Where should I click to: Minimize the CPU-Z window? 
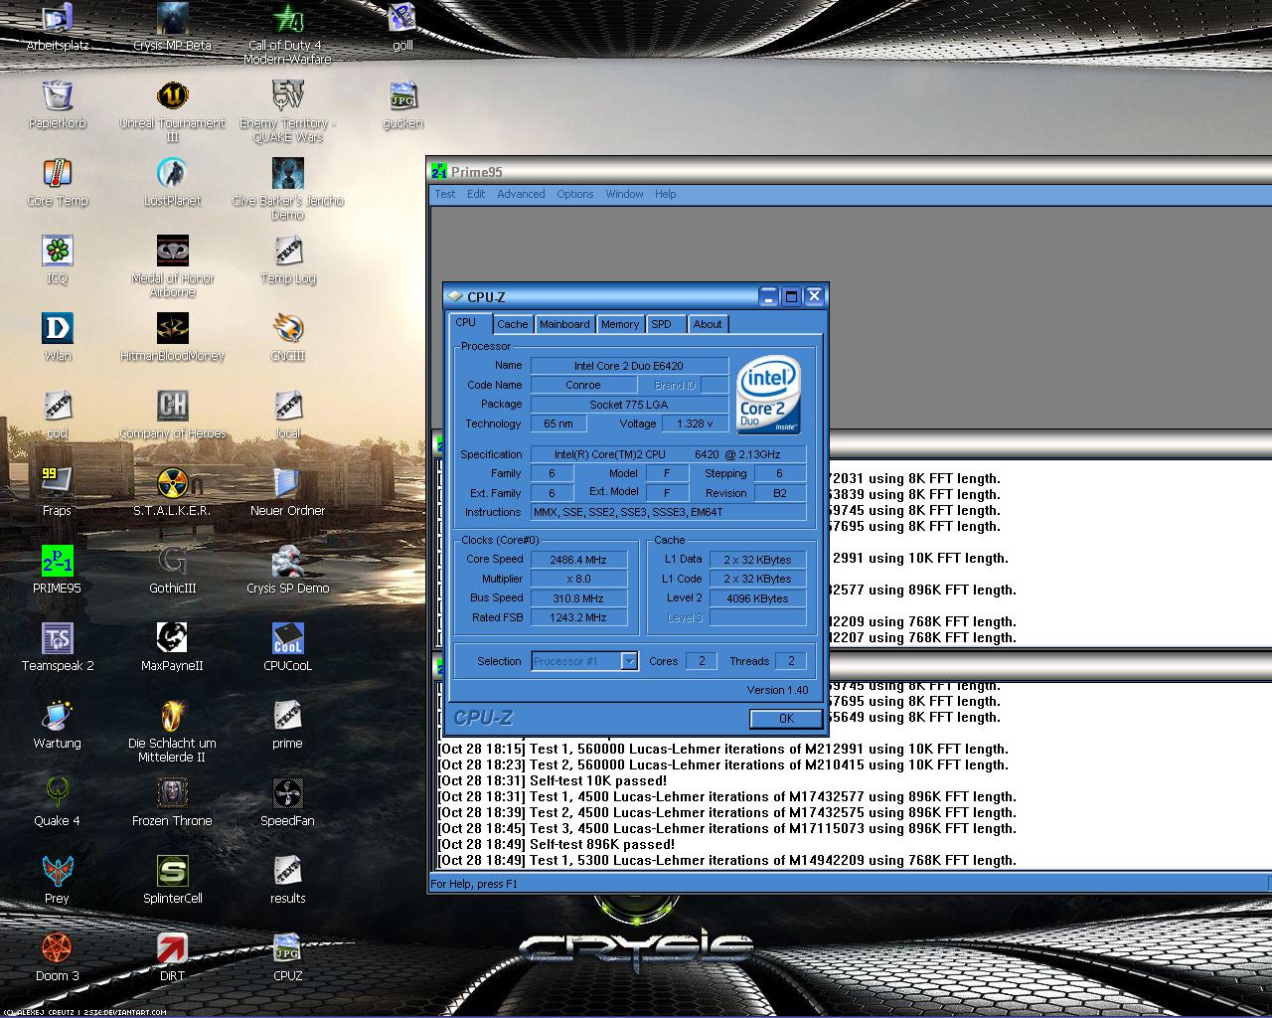coord(768,296)
